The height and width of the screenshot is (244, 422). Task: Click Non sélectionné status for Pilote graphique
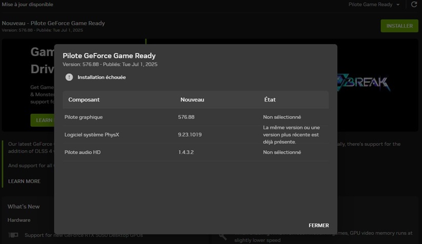click(x=282, y=117)
